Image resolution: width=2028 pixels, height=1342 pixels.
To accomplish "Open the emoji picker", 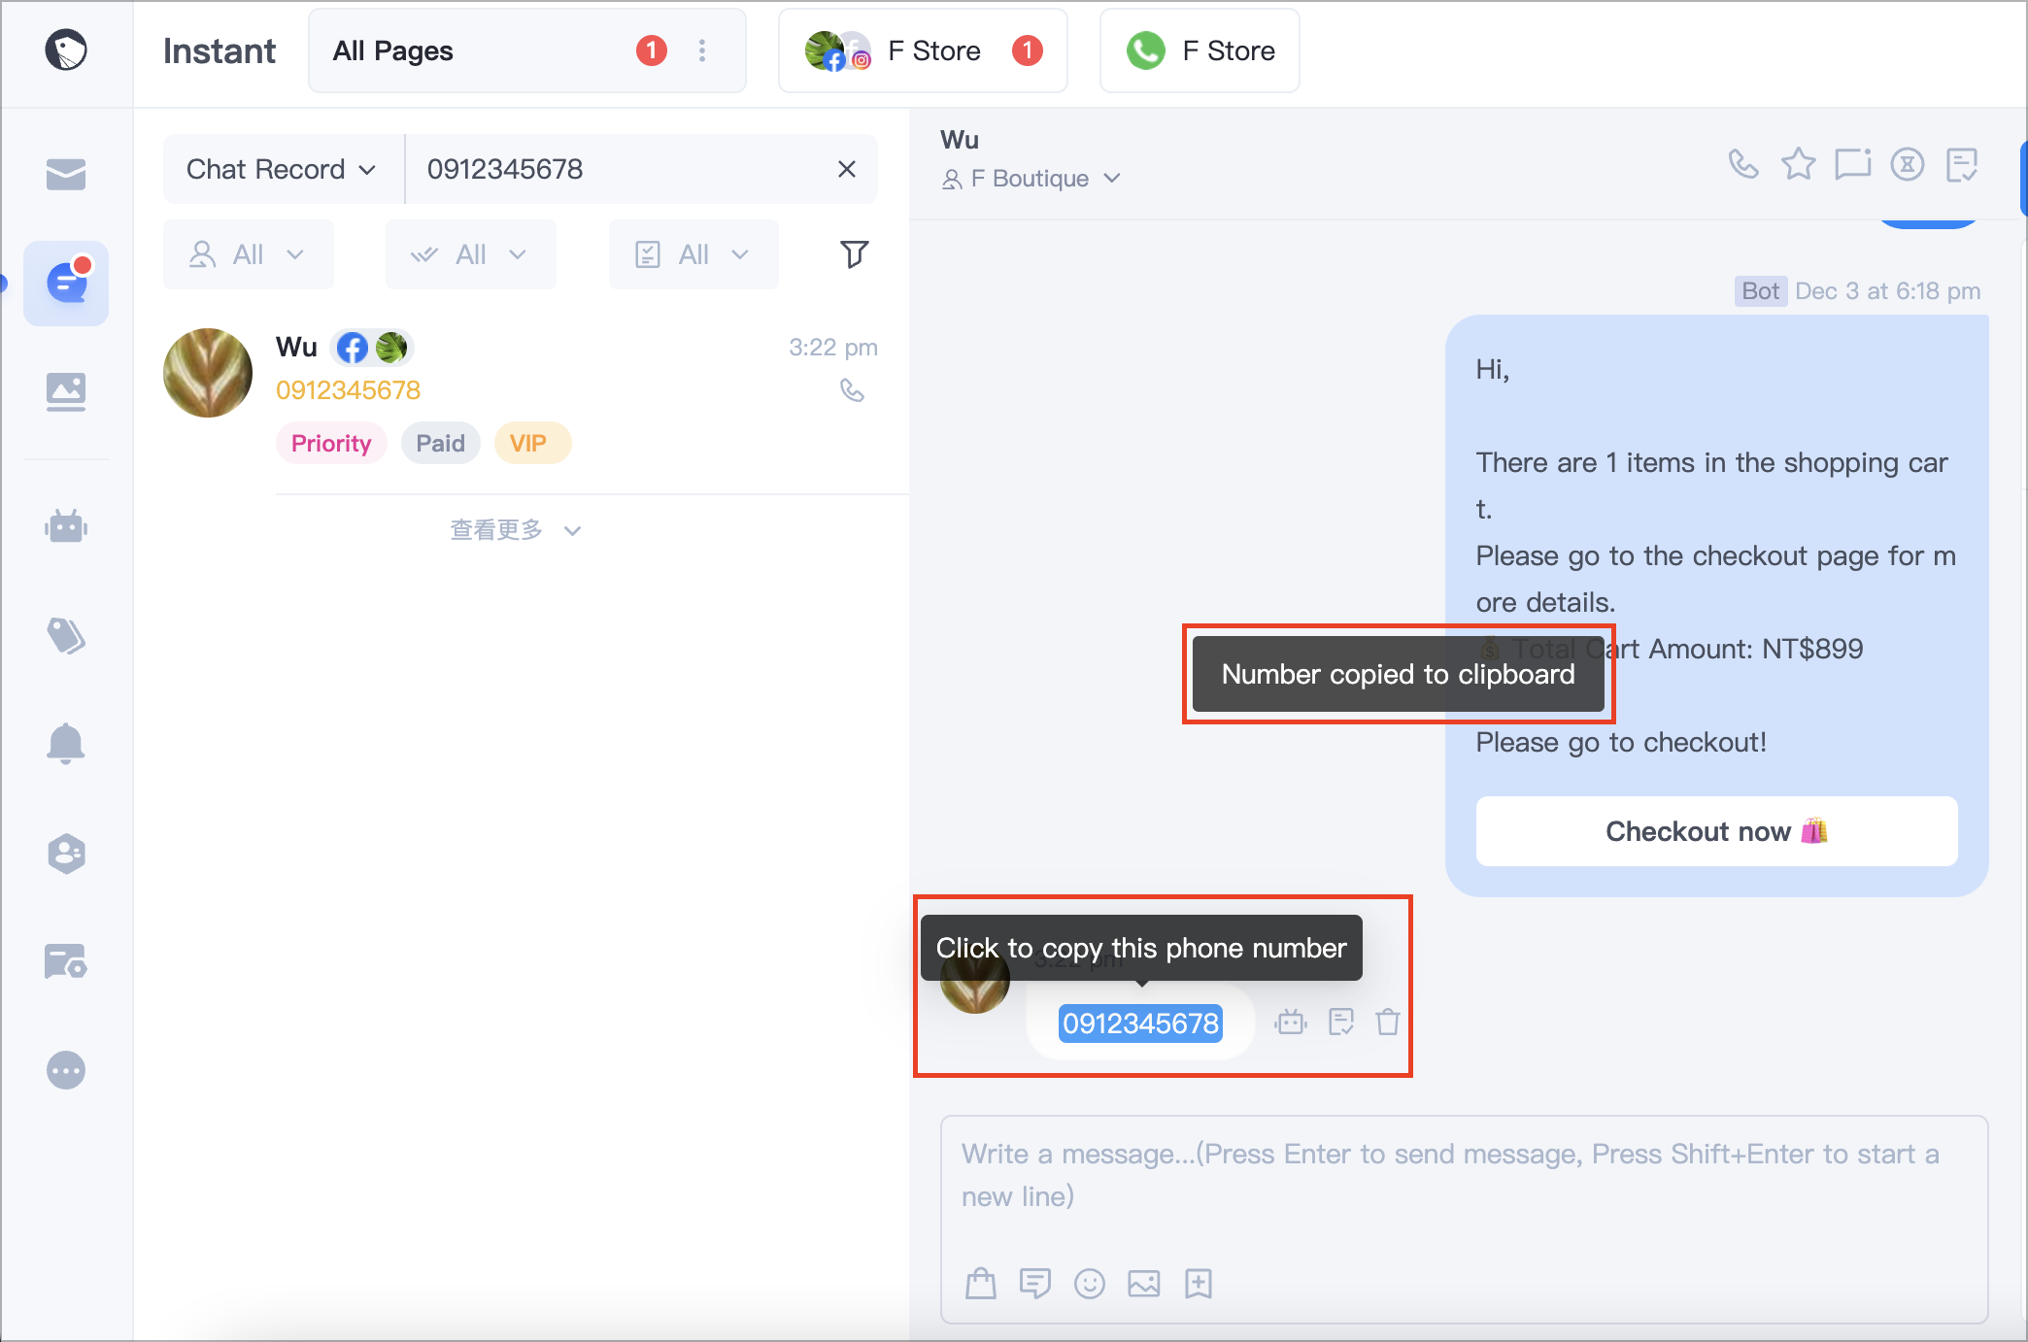I will point(1090,1284).
